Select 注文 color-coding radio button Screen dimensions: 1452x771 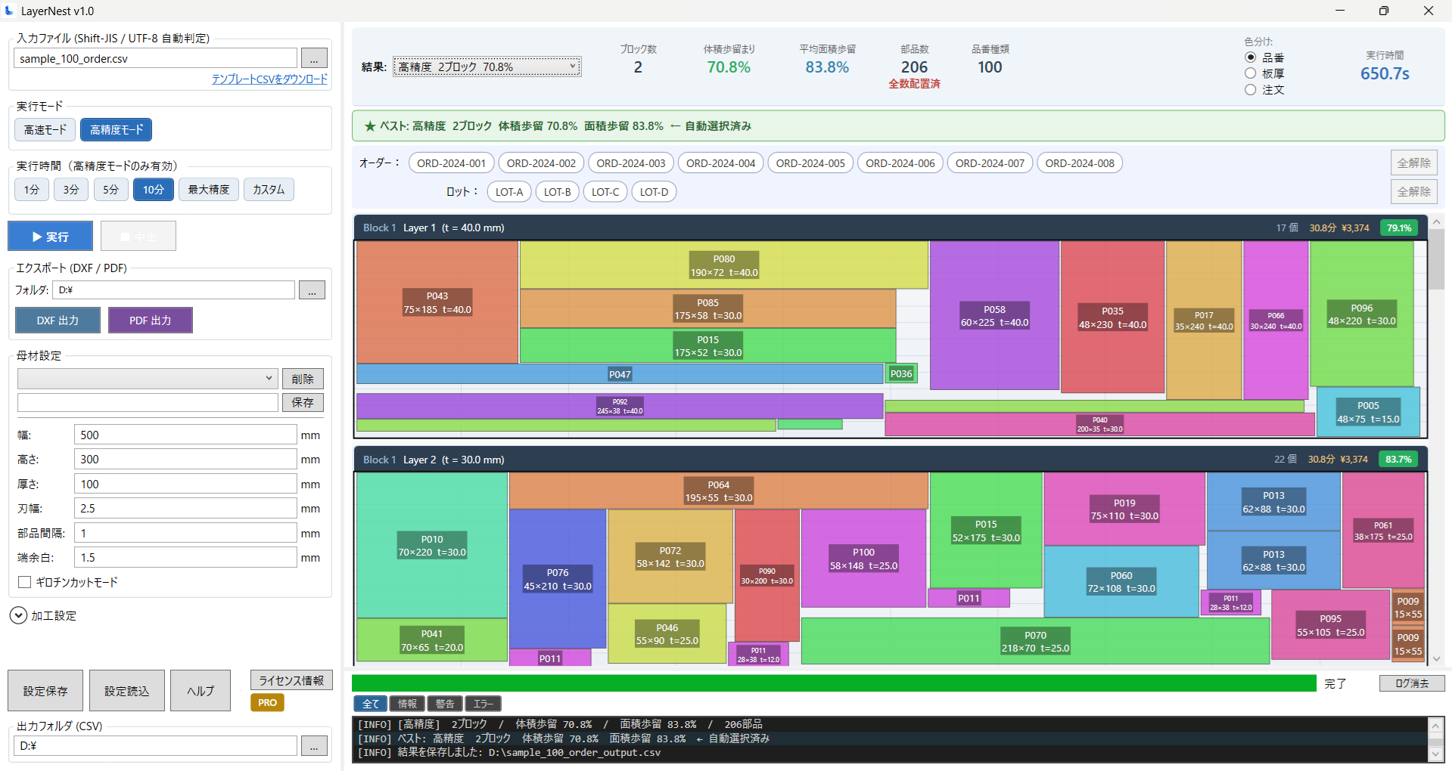point(1250,89)
